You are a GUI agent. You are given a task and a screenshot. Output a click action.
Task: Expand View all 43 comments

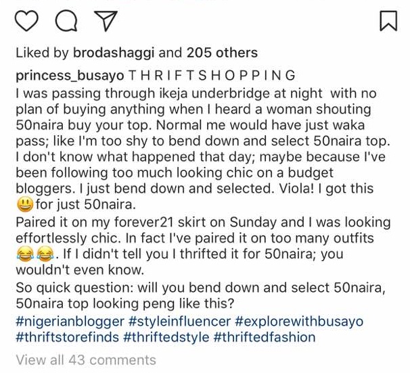pyautogui.click(x=86, y=360)
